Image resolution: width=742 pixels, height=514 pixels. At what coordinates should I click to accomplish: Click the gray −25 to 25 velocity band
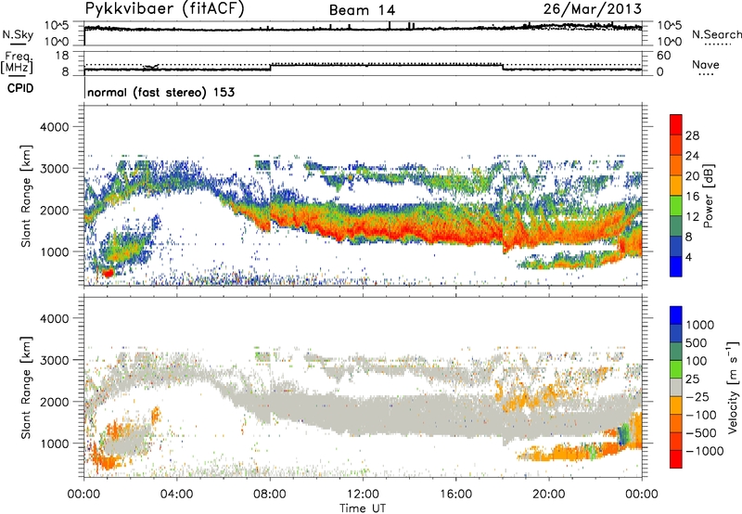tap(676, 387)
